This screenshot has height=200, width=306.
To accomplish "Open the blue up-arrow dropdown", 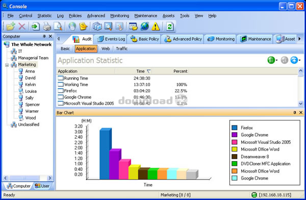I will [295, 60].
